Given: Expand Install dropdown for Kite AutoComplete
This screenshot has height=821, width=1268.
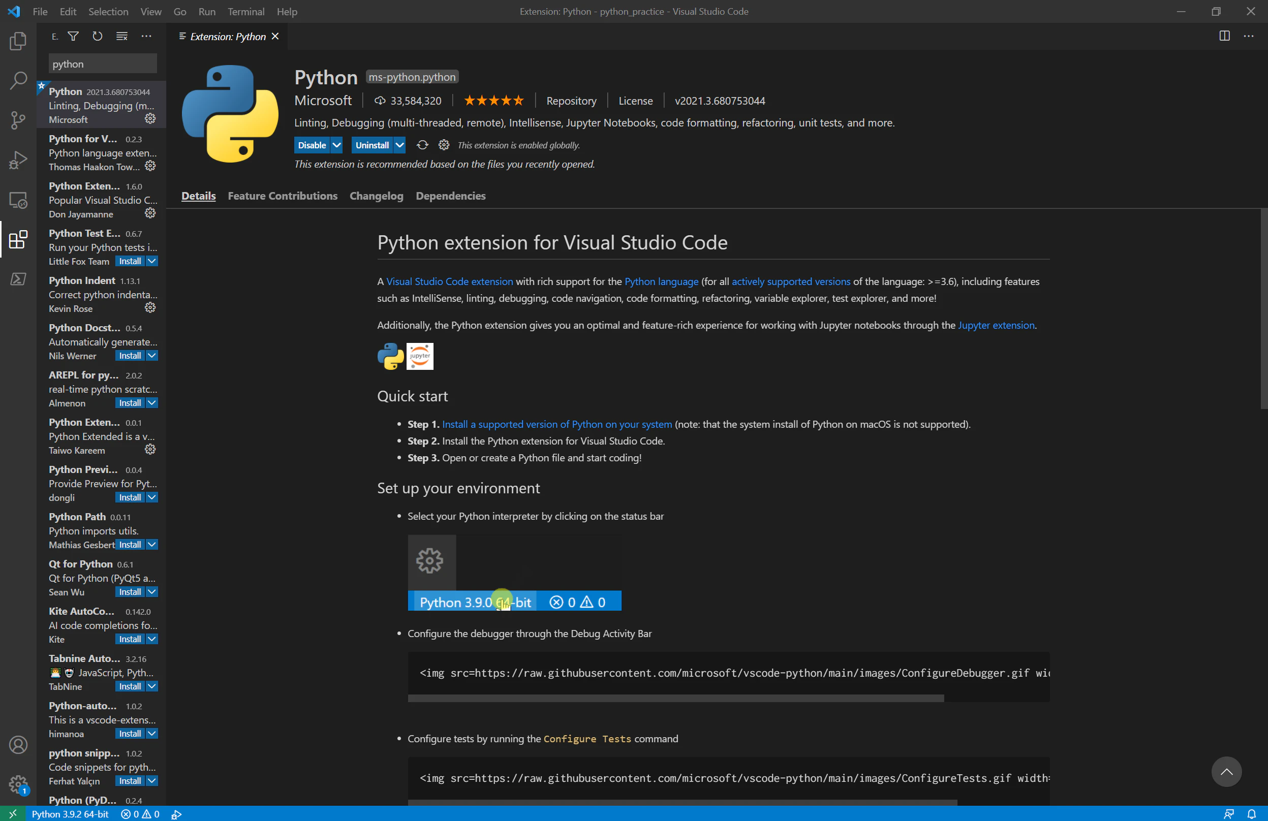Looking at the screenshot, I should click(152, 639).
